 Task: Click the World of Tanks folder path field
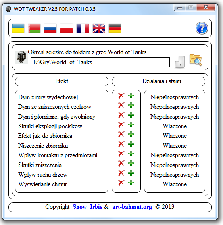[x=100, y=62]
